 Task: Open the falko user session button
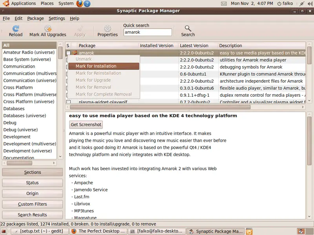coord(285,4)
